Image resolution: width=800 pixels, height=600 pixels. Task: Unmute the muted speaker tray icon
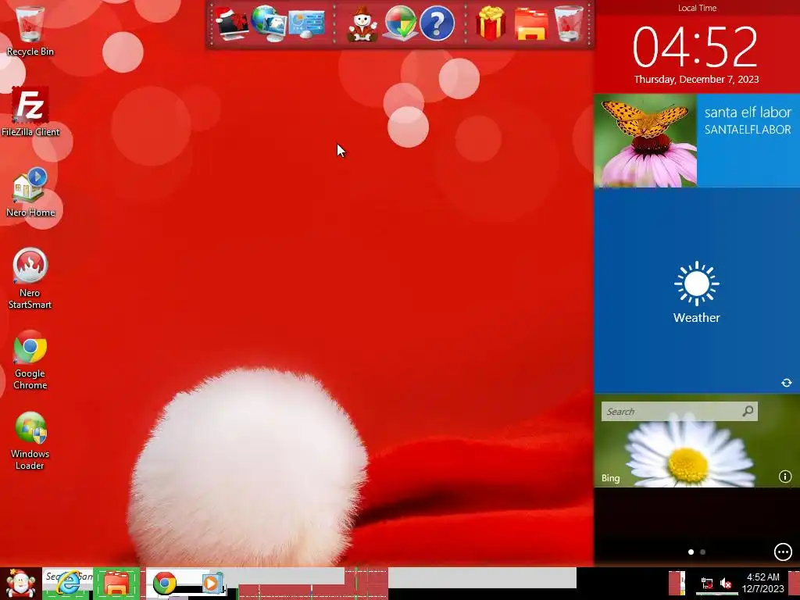coord(726,583)
